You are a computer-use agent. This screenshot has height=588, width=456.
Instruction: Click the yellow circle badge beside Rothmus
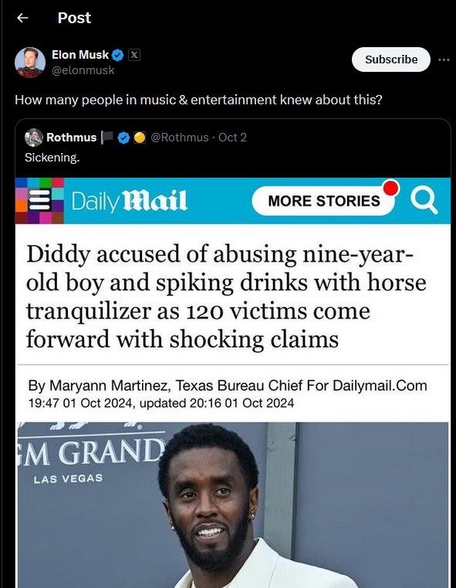[140, 138]
